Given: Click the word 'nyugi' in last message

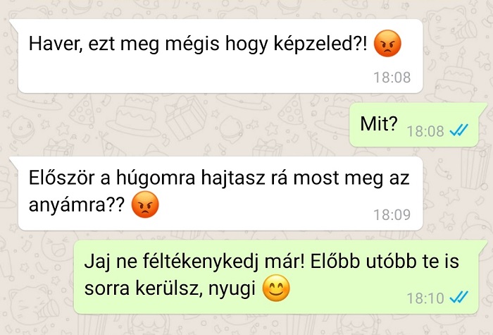Looking at the screenshot, I should [232, 288].
